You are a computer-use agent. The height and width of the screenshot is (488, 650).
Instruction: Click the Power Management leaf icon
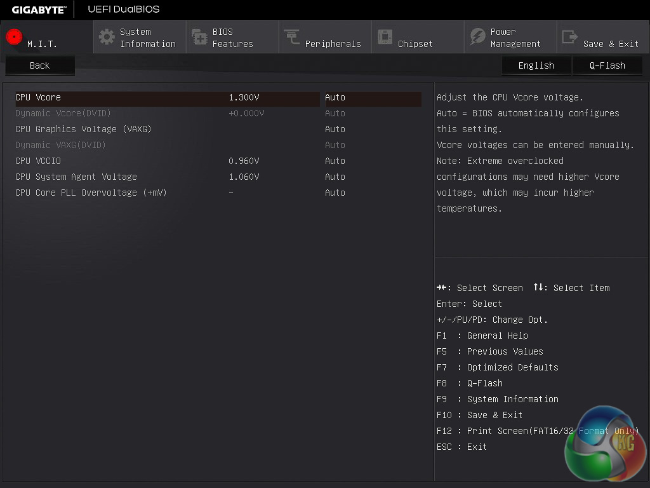pos(477,37)
